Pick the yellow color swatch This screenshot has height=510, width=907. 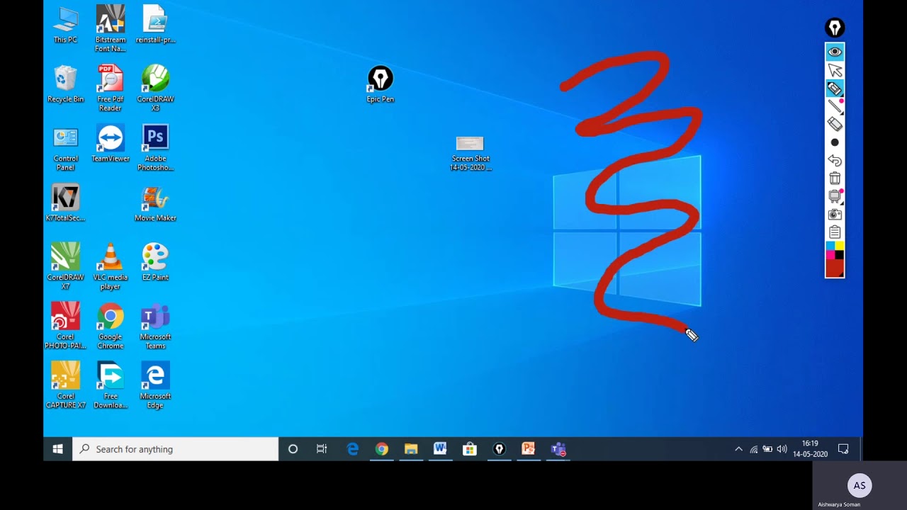coord(840,246)
